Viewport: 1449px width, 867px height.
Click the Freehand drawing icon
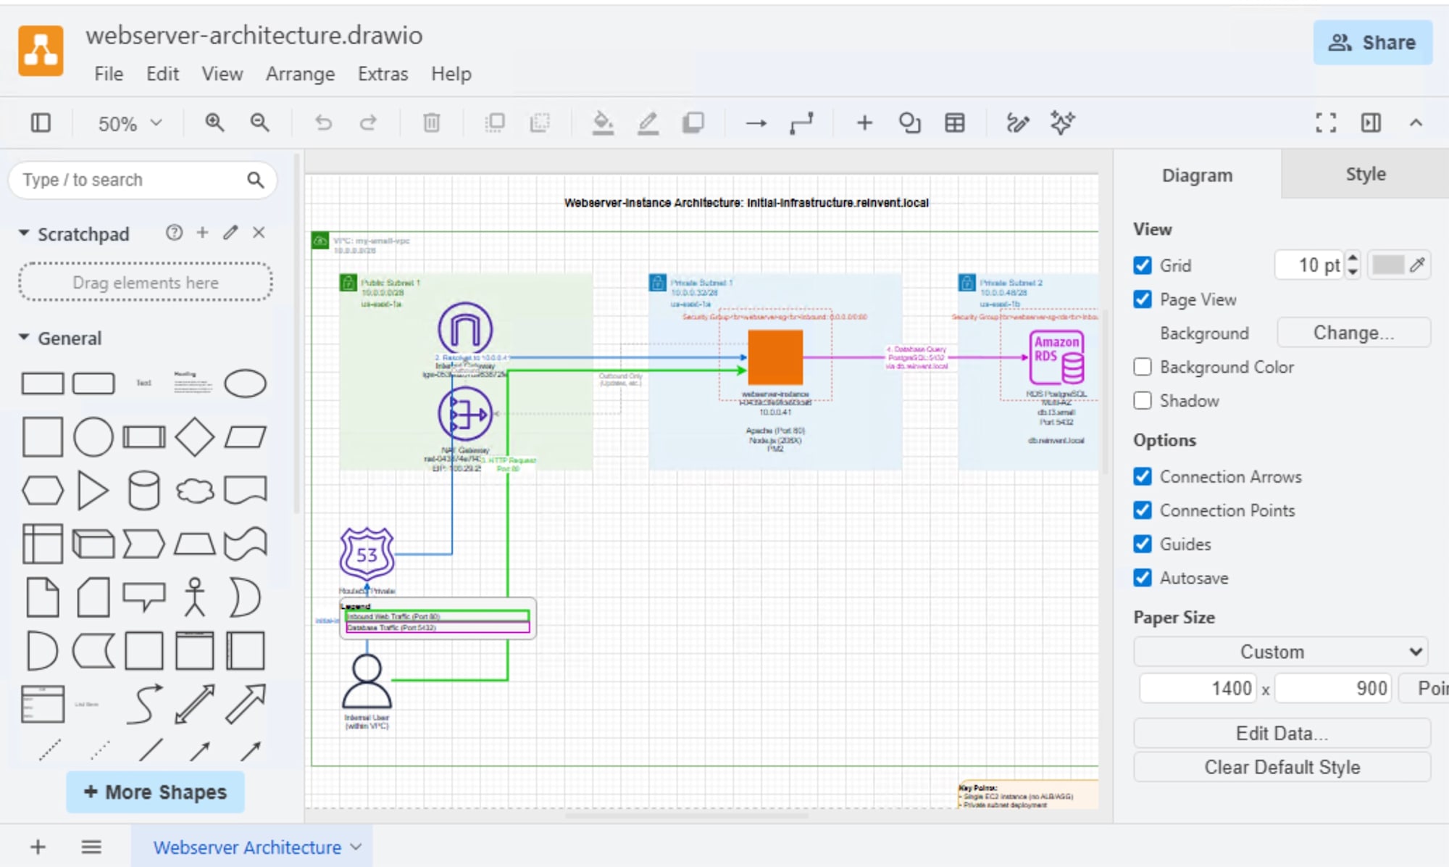coord(1017,123)
